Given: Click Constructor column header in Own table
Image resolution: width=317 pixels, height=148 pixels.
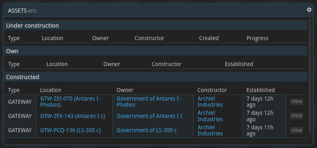Looking at the screenshot, I should point(166,64).
